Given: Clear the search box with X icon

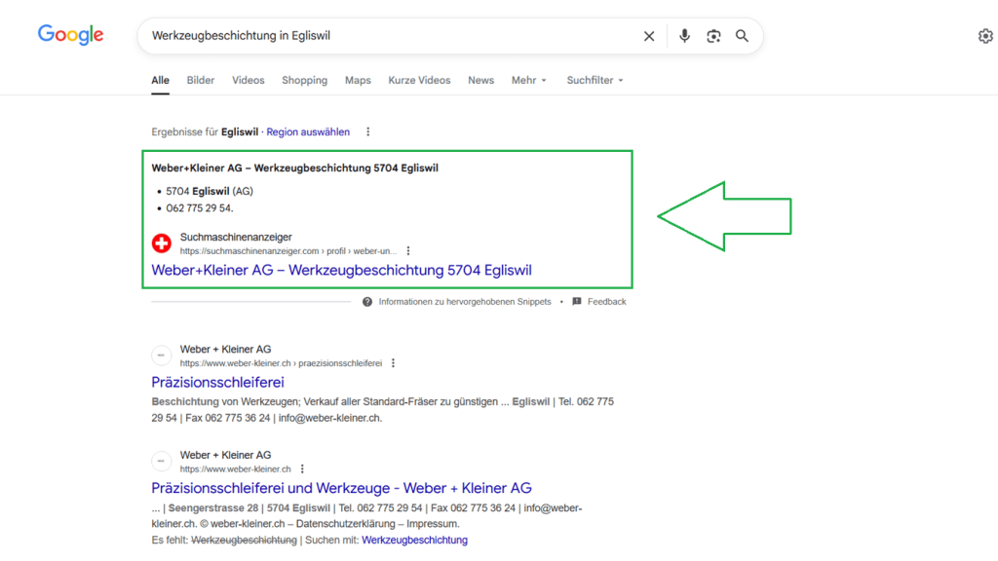Looking at the screenshot, I should click(649, 36).
